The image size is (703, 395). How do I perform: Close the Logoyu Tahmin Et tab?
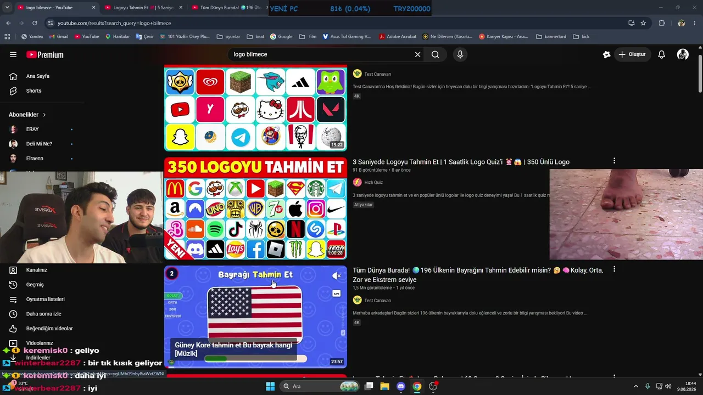click(x=181, y=8)
